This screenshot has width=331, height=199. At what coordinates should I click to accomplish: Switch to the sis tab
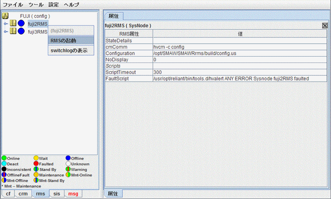(x=56, y=194)
